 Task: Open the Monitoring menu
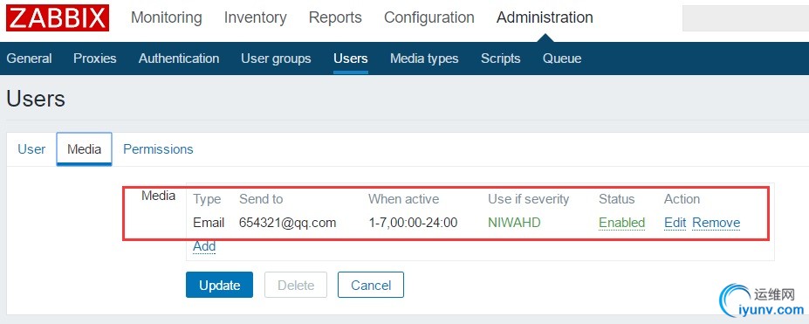(x=166, y=17)
